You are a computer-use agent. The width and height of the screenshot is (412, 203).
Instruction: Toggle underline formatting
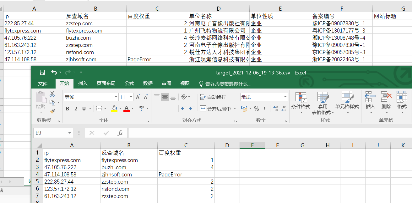pos(84,109)
